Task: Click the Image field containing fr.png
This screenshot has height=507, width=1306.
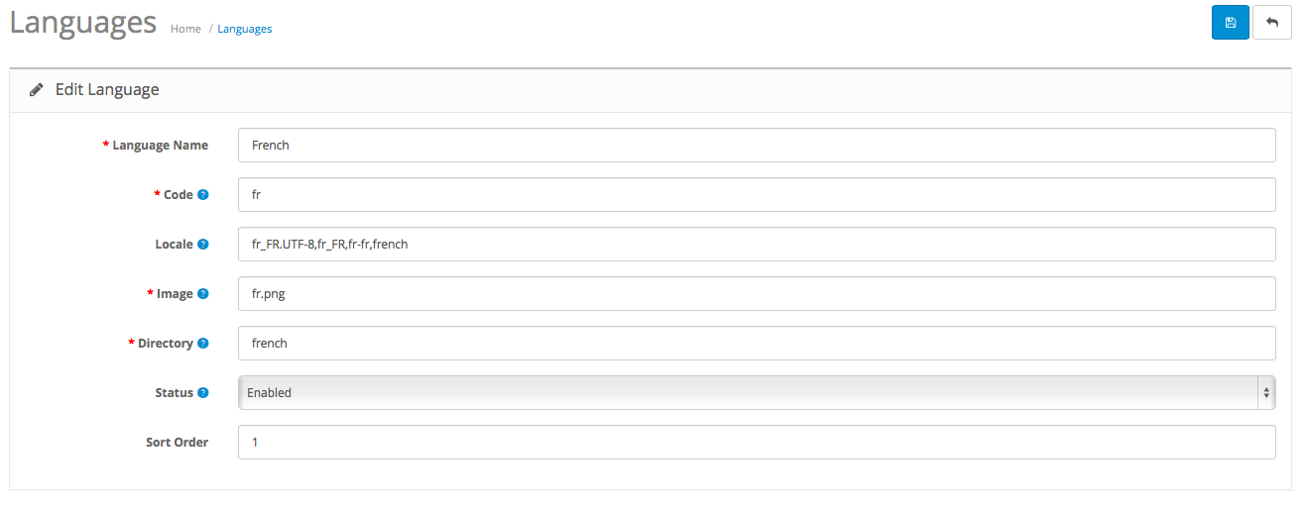Action: point(757,293)
